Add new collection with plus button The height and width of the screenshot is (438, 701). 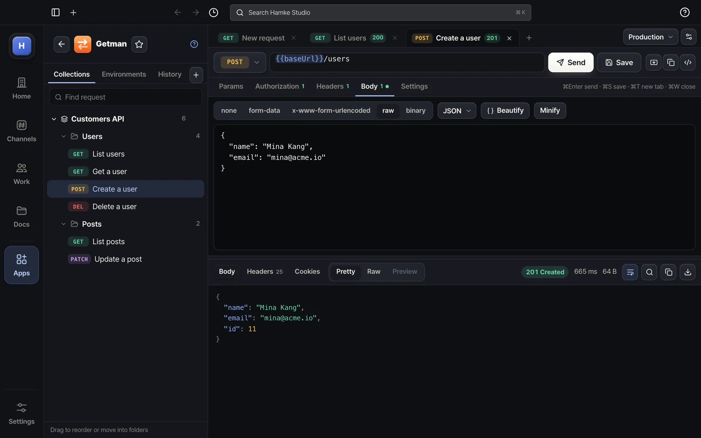[x=196, y=75]
